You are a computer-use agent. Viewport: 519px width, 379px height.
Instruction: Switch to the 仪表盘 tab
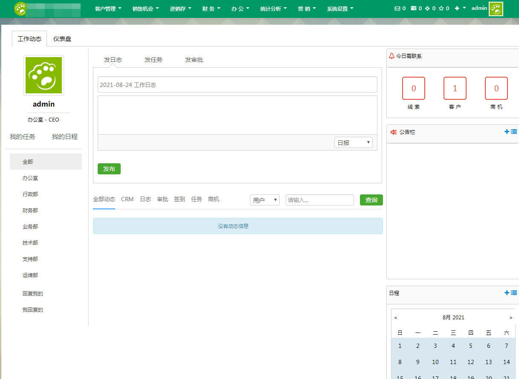click(x=62, y=38)
